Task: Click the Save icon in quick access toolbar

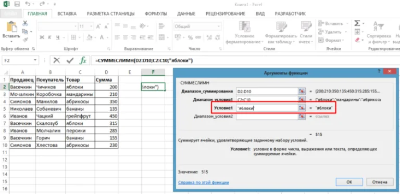Action: coord(17,4)
